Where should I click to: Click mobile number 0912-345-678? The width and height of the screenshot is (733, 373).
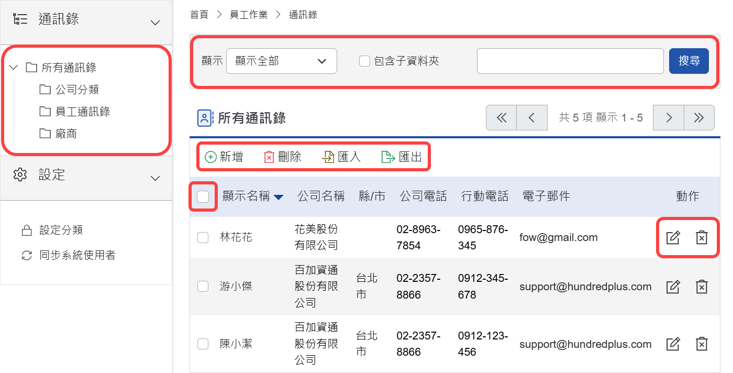click(x=483, y=287)
